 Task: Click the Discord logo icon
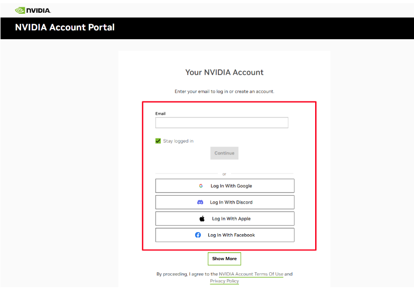(200, 202)
